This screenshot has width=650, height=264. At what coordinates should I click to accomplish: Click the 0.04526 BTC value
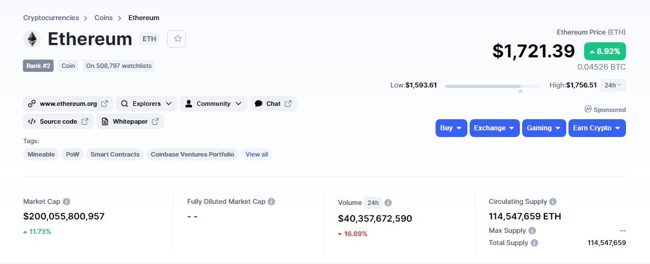point(601,67)
